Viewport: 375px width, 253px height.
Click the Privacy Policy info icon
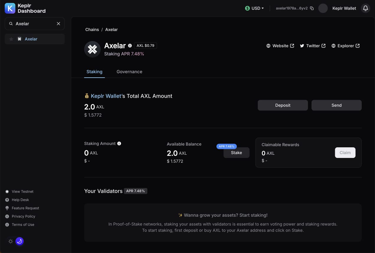tap(7, 216)
